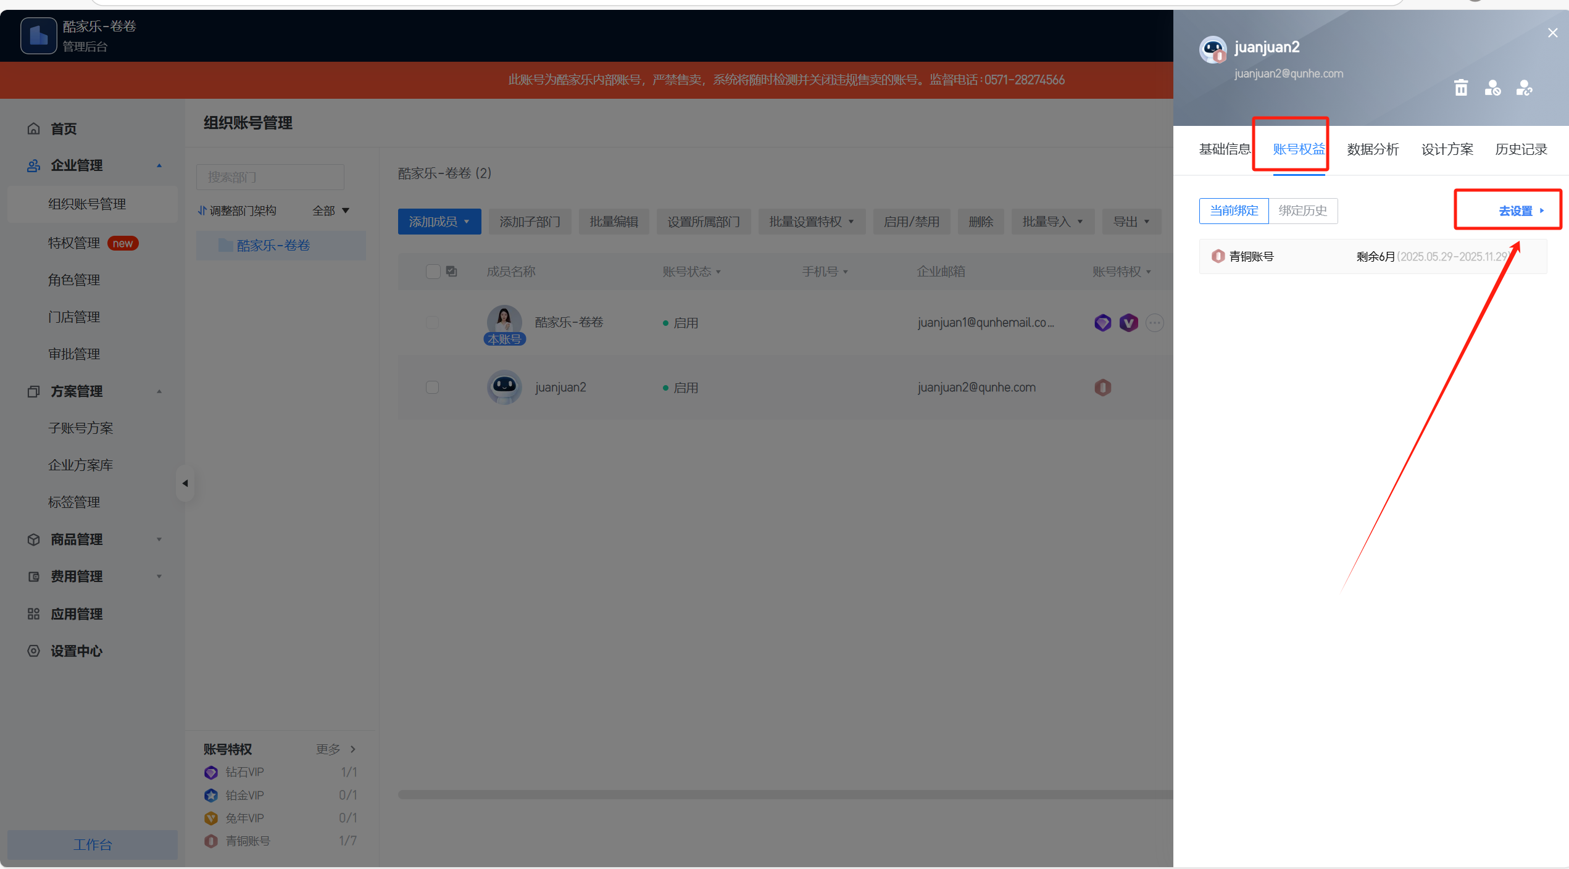Image resolution: width=1569 pixels, height=869 pixels.
Task: Click the 设置中心 gear icon in sidebar
Action: pyautogui.click(x=34, y=651)
